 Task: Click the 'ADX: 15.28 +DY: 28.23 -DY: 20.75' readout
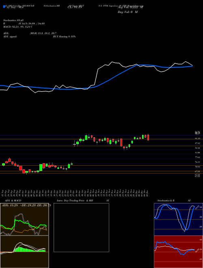[x=26, y=205]
